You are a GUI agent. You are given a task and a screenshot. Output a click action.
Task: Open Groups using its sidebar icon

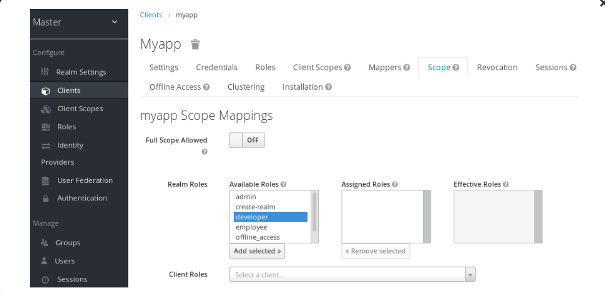[45, 242]
